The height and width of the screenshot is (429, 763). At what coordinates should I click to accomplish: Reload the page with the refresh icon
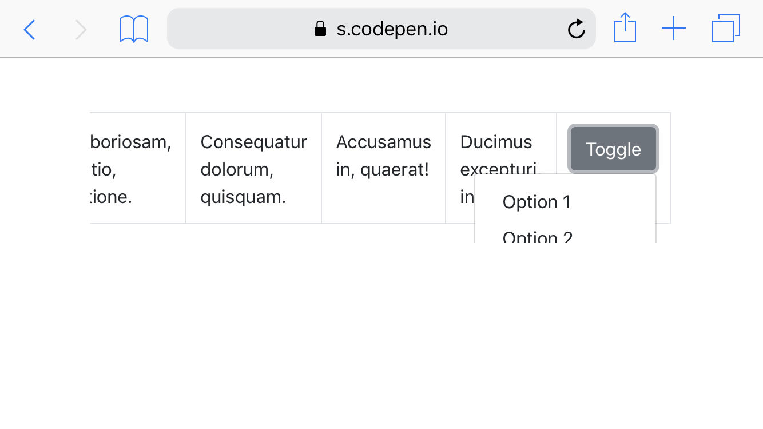coord(576,29)
